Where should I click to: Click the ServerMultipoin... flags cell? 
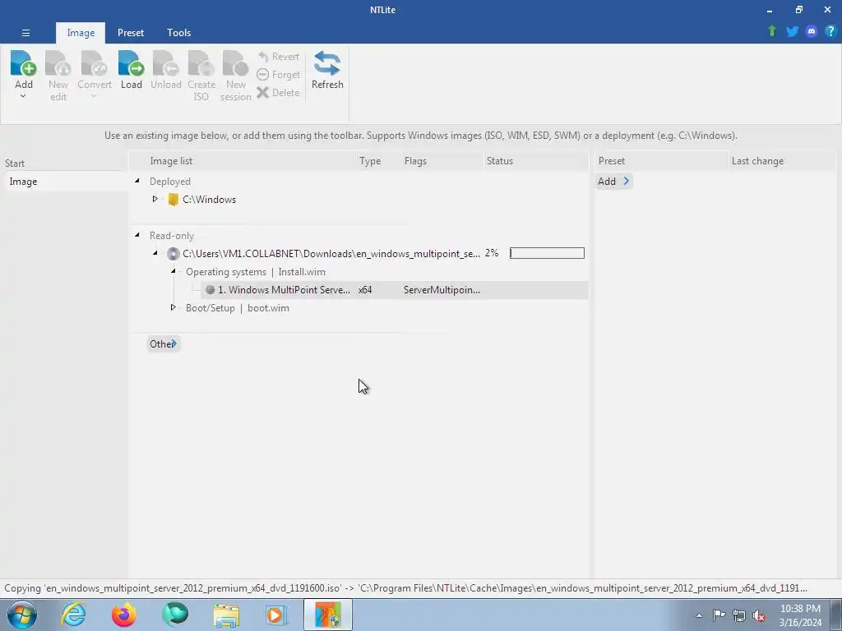coord(442,290)
